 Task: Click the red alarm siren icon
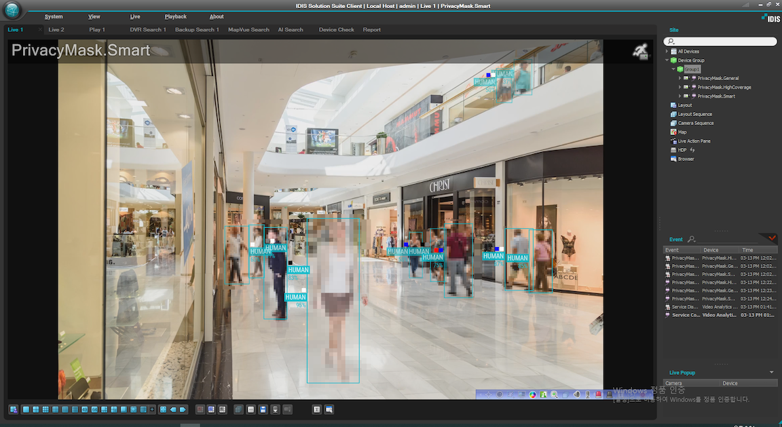(x=599, y=394)
